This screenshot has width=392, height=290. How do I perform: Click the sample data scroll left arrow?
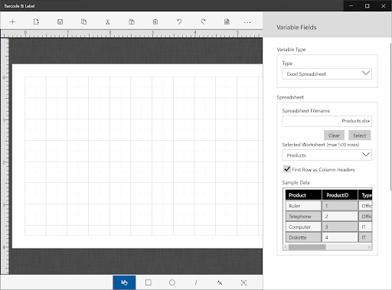point(286,247)
